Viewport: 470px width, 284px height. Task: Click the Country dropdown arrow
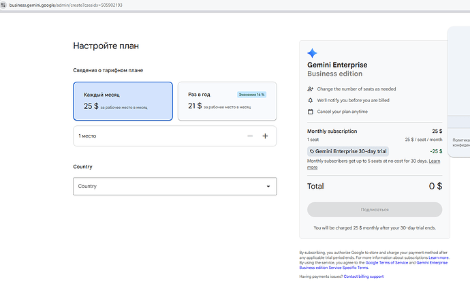[x=268, y=187]
